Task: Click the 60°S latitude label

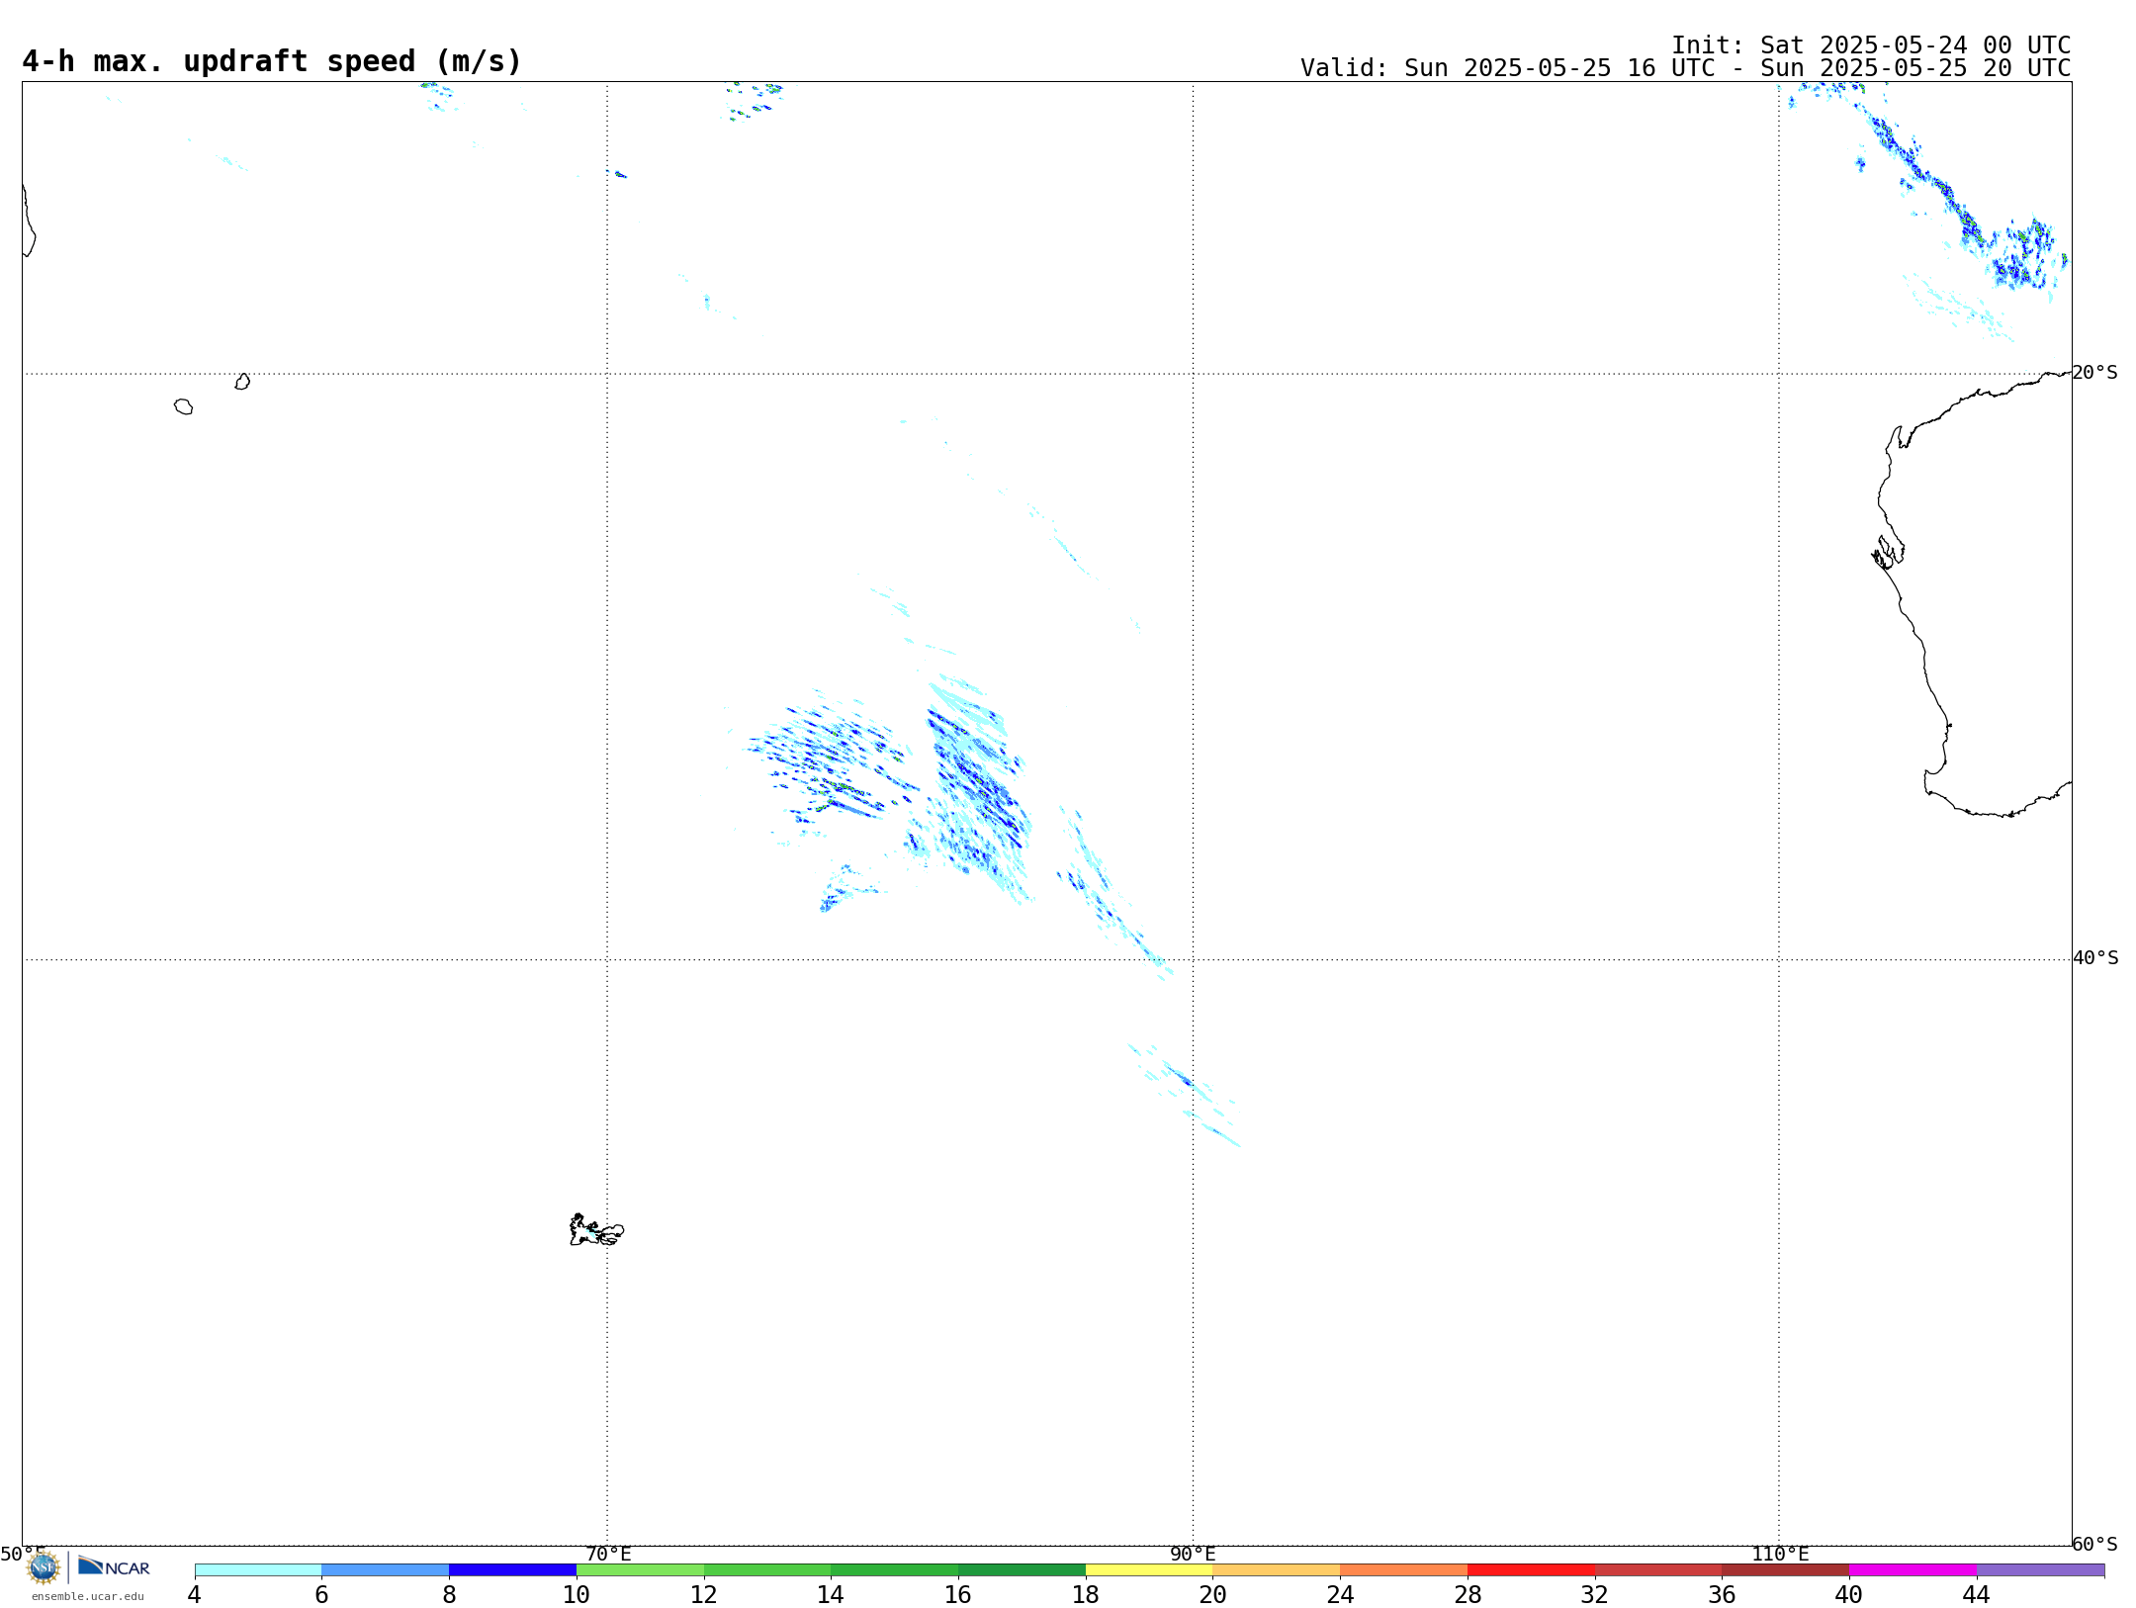Action: (x=2095, y=1544)
